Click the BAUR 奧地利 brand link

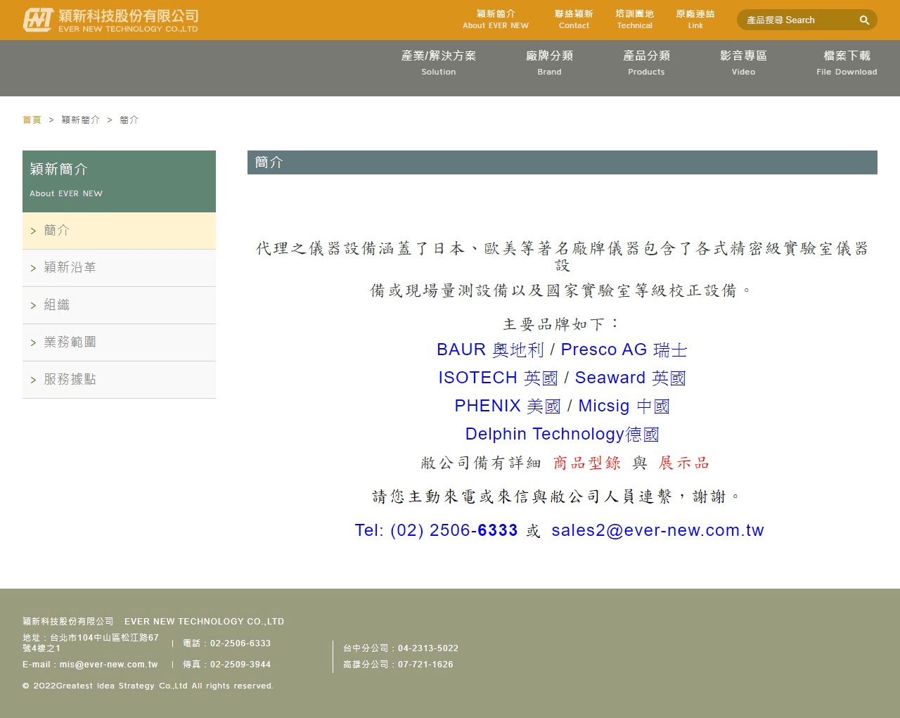pos(490,350)
